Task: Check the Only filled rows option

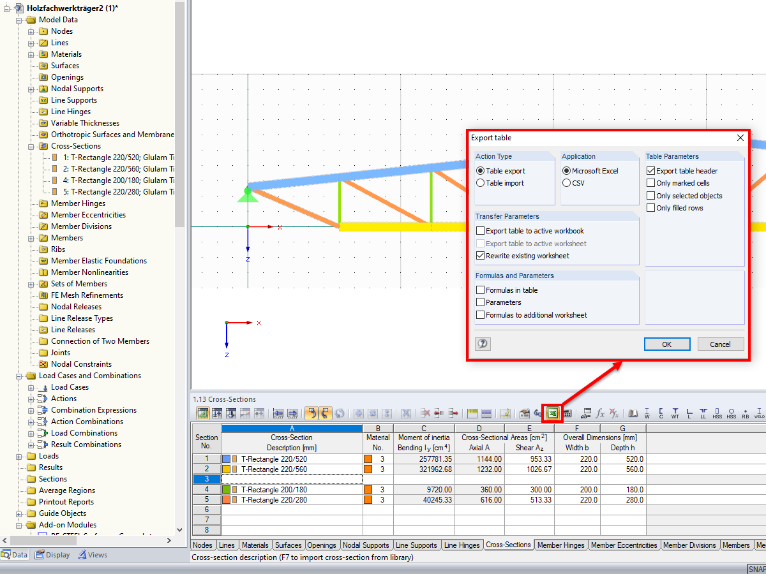Action: coord(651,207)
